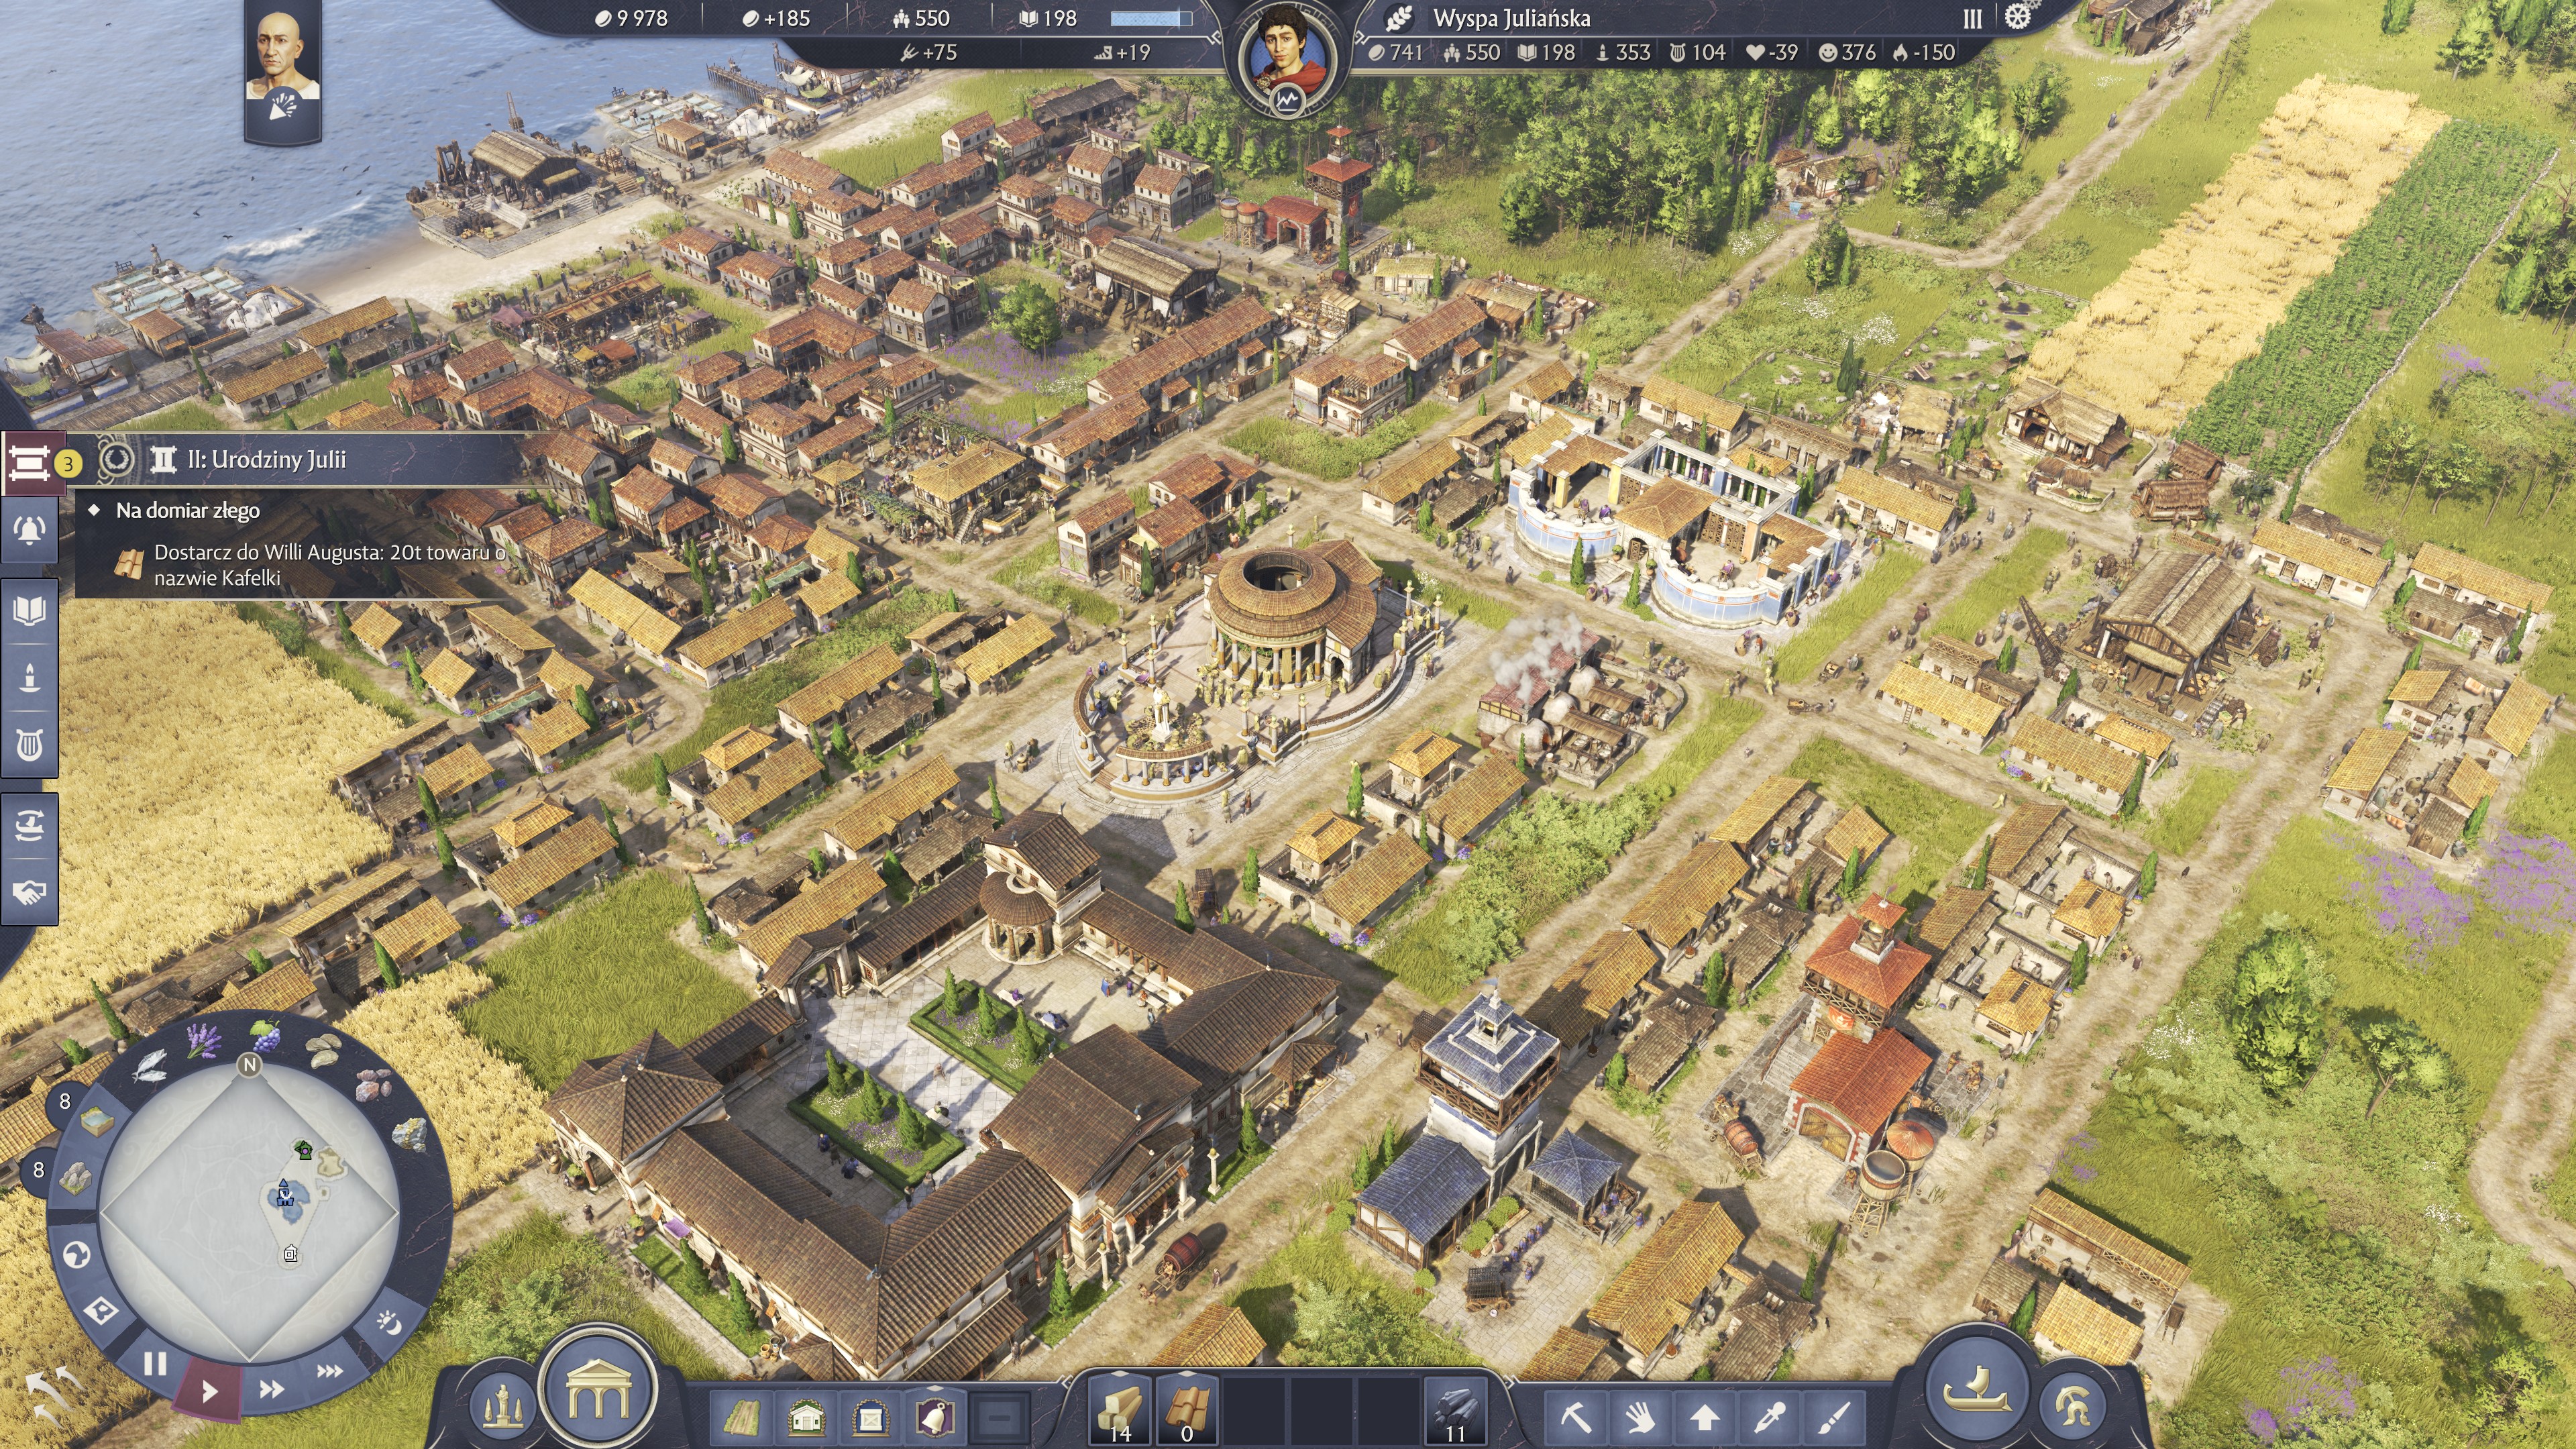Click the upgrade arrow tool

[x=1705, y=1416]
